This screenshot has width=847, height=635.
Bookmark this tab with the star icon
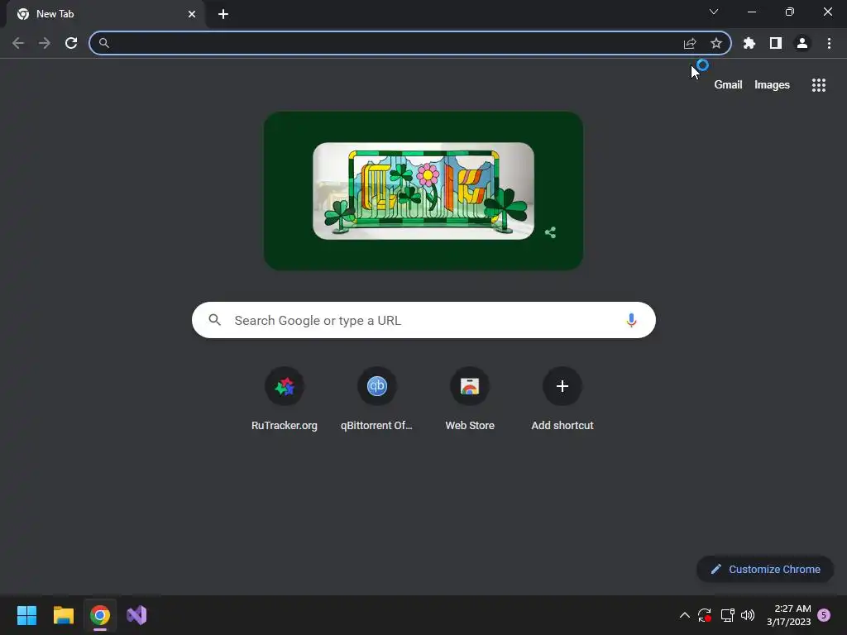click(x=716, y=43)
